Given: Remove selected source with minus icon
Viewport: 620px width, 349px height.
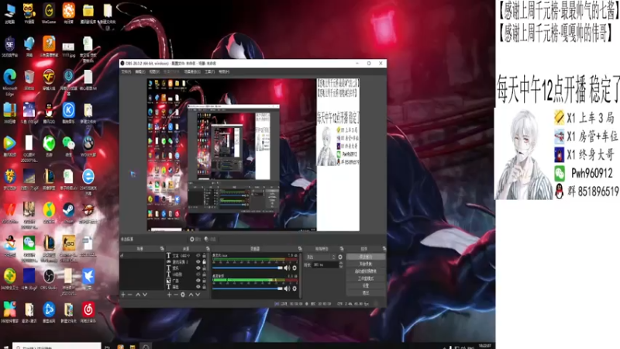Looking at the screenshot, I should click(176, 295).
